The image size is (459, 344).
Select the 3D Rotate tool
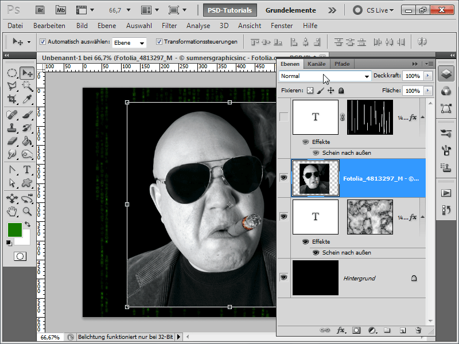click(11, 198)
